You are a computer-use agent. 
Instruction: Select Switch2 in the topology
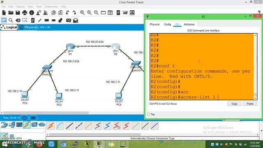tap(47, 67)
